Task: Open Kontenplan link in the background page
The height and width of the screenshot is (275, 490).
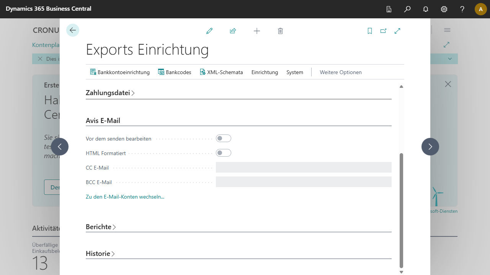Action: tap(46, 45)
